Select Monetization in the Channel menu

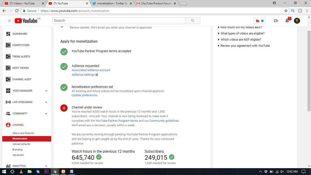[x=27, y=139]
